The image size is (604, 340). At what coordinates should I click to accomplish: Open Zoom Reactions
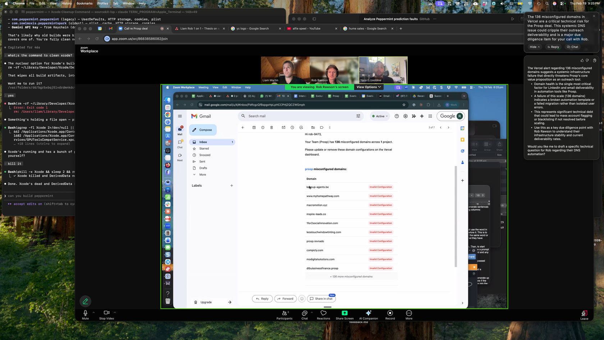coord(323,315)
